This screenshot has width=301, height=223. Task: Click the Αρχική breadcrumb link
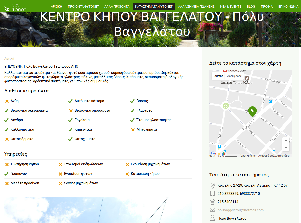pos(9,59)
